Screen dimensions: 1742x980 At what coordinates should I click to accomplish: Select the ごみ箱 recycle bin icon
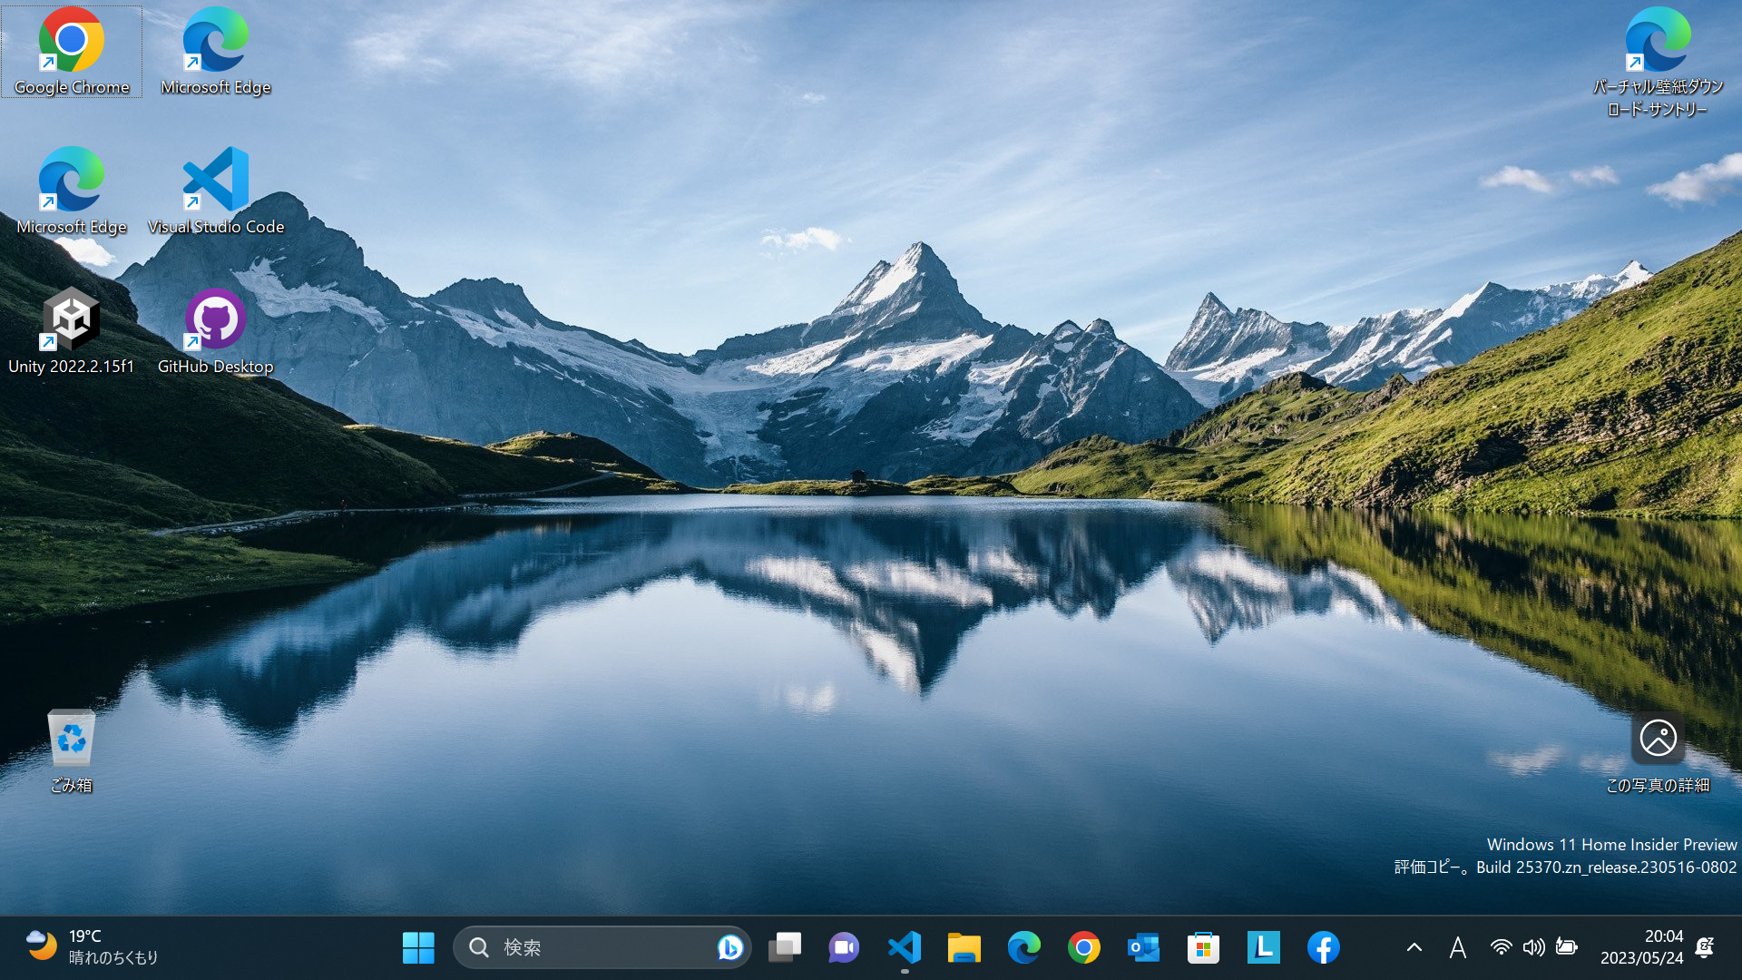coord(71,751)
